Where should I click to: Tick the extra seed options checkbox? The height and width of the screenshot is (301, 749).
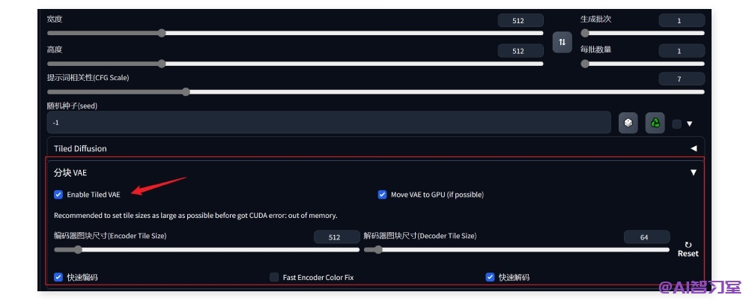click(x=677, y=124)
